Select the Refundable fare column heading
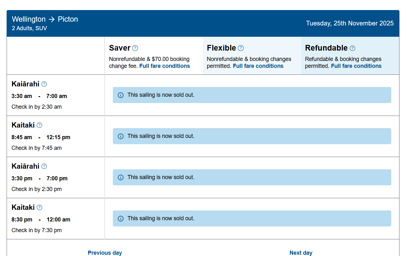This screenshot has height=256, width=407. pos(326,48)
